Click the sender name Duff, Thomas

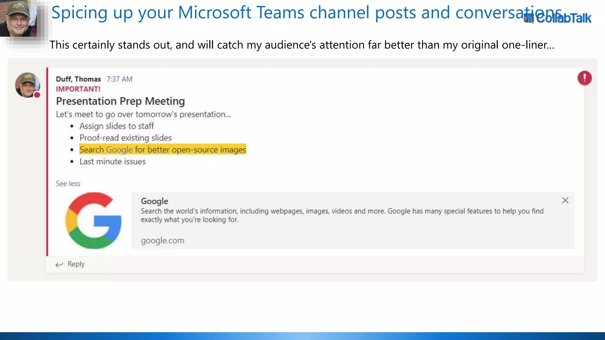[78, 79]
